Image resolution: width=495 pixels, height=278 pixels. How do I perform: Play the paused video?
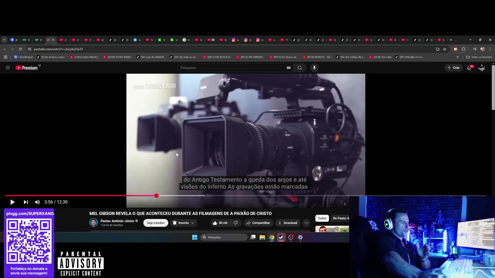coord(12,202)
